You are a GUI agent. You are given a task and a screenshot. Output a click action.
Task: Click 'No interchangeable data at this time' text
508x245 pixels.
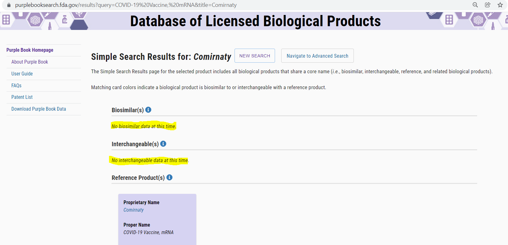(x=150, y=160)
